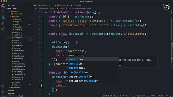Screen dimensions: 173x97
Task: Open Account.js in the file tree
Action: pos(18,32)
